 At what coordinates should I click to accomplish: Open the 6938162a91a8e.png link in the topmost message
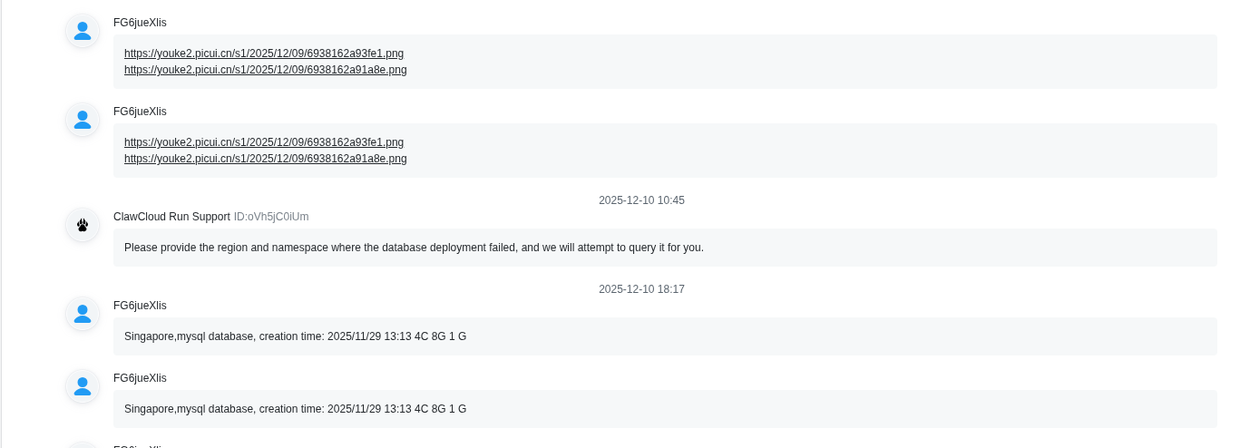tap(265, 70)
